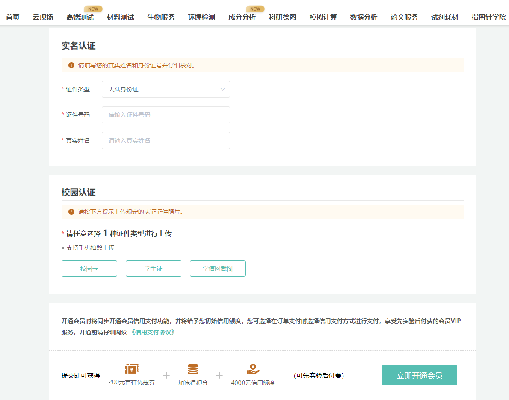Click the 200元首样优惠券 coupon icon
509x400 pixels.
(131, 368)
